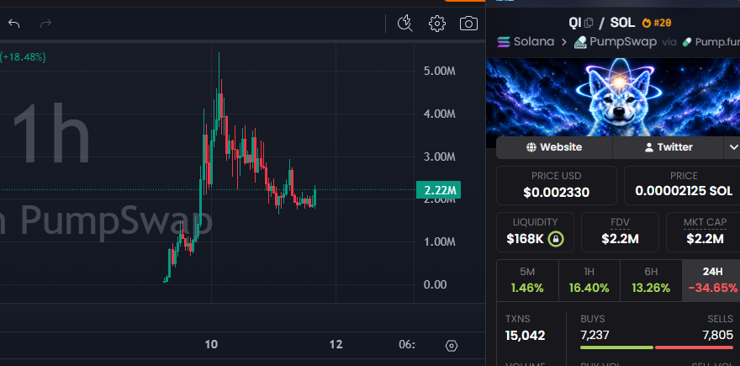Click the FDV $2.2M box
This screenshot has height=366, width=740.
pos(620,232)
